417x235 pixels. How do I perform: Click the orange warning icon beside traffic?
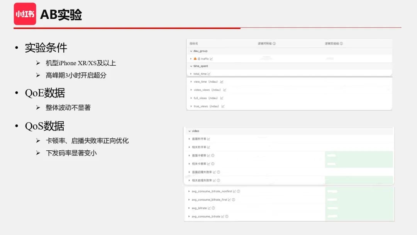click(x=195, y=58)
